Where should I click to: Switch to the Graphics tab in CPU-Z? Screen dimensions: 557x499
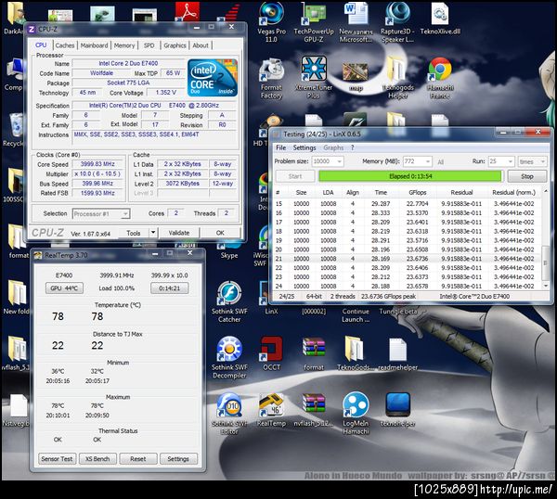175,45
